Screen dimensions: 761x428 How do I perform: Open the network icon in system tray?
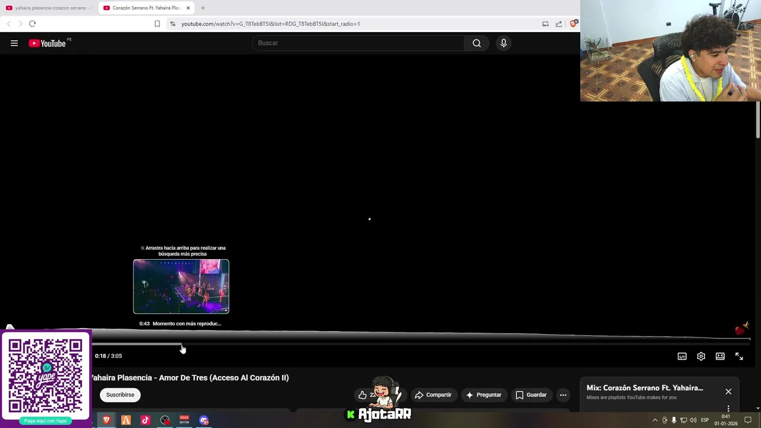click(684, 420)
